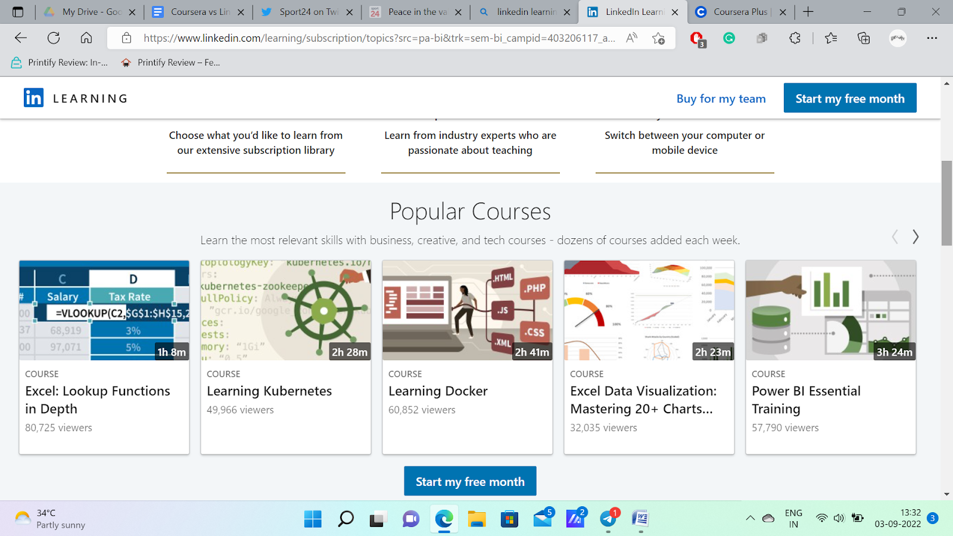Viewport: 953px width, 536px height.
Task: Open Wi-Fi network settings in tray
Action: point(821,518)
